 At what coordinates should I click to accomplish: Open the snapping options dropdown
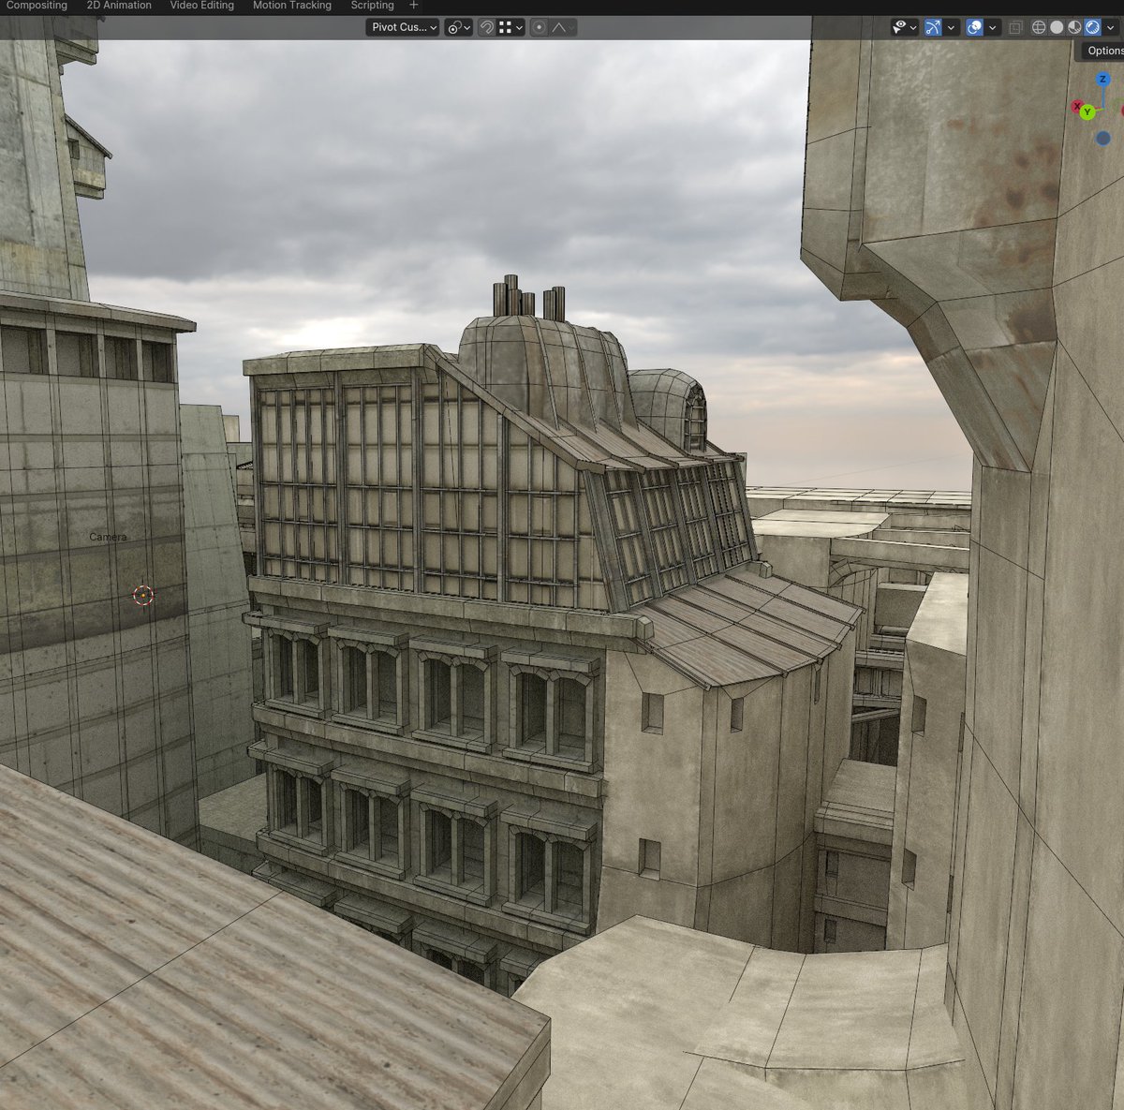pos(510,27)
